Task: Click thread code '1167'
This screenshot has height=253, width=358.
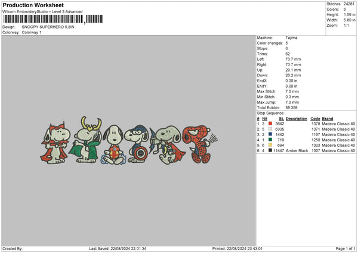Action: (316, 134)
